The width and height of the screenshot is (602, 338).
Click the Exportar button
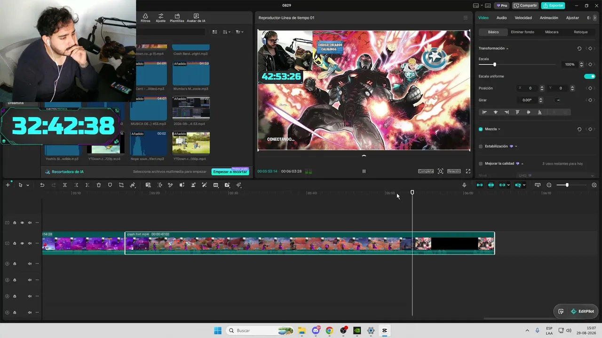click(x=553, y=6)
